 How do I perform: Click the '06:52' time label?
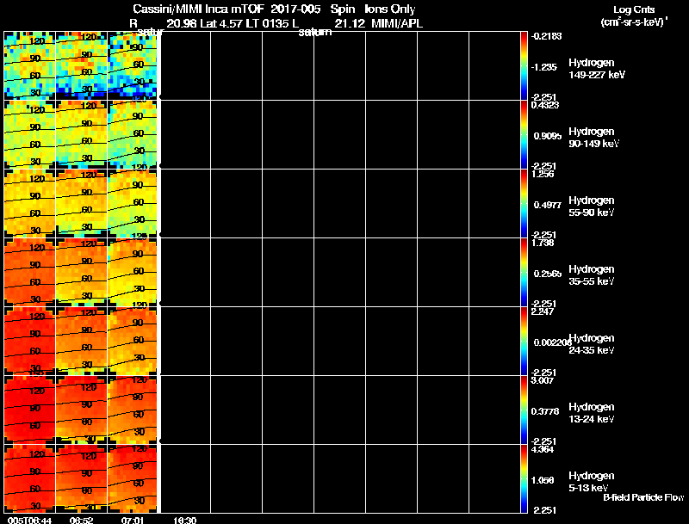tap(81, 520)
